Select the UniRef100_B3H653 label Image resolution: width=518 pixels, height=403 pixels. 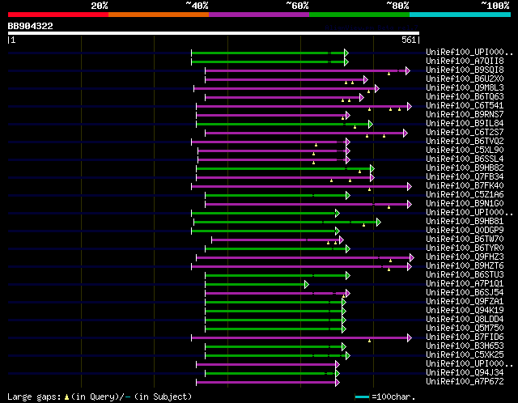(465, 346)
